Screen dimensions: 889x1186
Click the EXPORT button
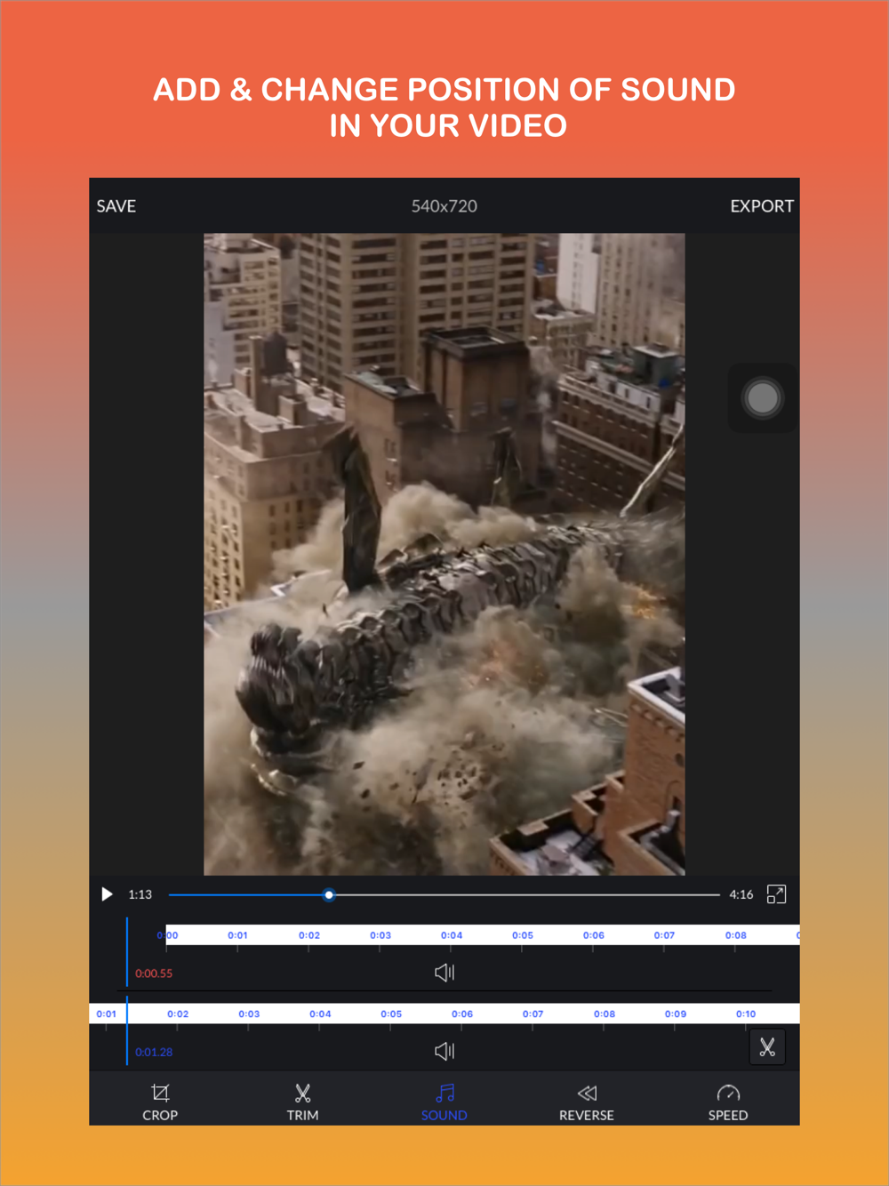[x=762, y=206]
